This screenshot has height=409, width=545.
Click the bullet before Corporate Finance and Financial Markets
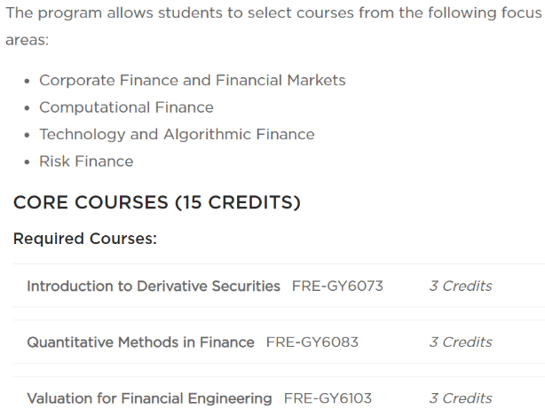point(28,80)
